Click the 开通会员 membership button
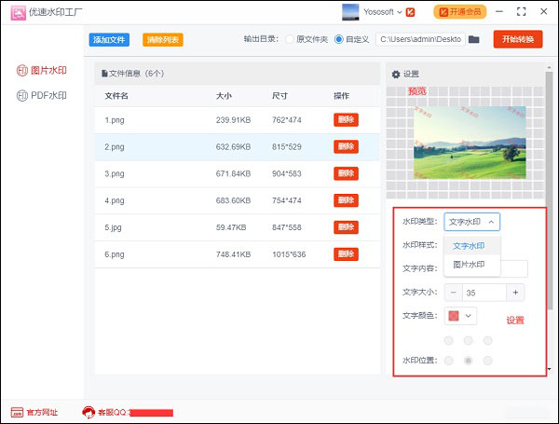This screenshot has width=559, height=424. click(x=460, y=12)
